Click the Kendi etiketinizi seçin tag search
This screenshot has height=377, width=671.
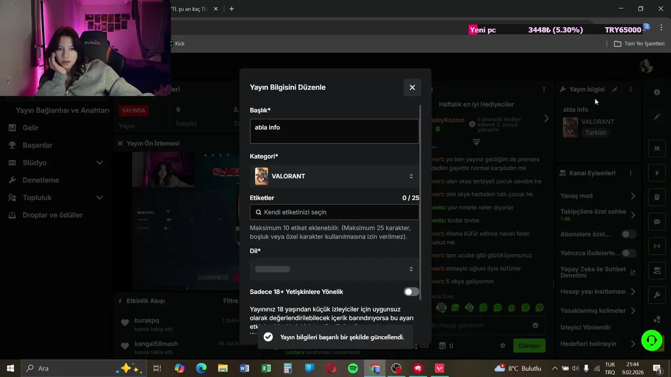pos(334,212)
